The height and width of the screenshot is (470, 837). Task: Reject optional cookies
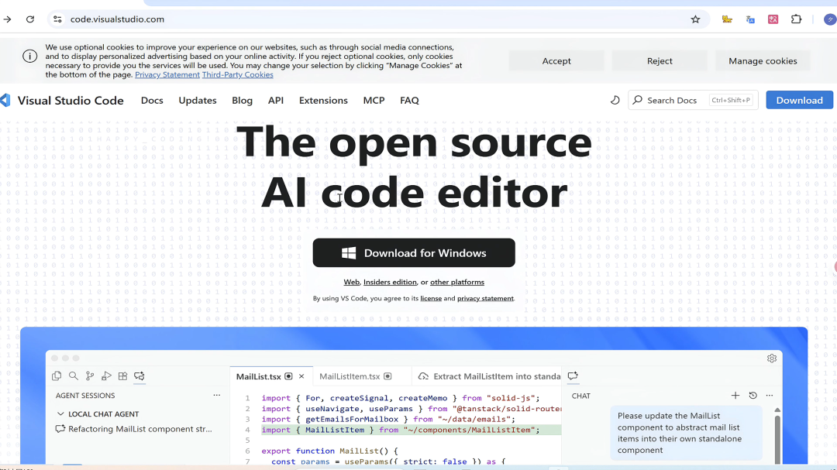660,61
